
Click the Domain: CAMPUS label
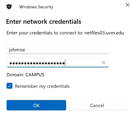pos(26,75)
